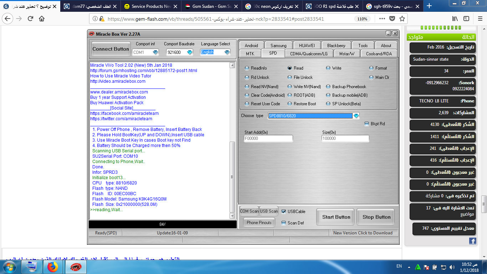The width and height of the screenshot is (487, 274).
Task: Click the log panel vertical scrollbar
Action: click(232, 141)
